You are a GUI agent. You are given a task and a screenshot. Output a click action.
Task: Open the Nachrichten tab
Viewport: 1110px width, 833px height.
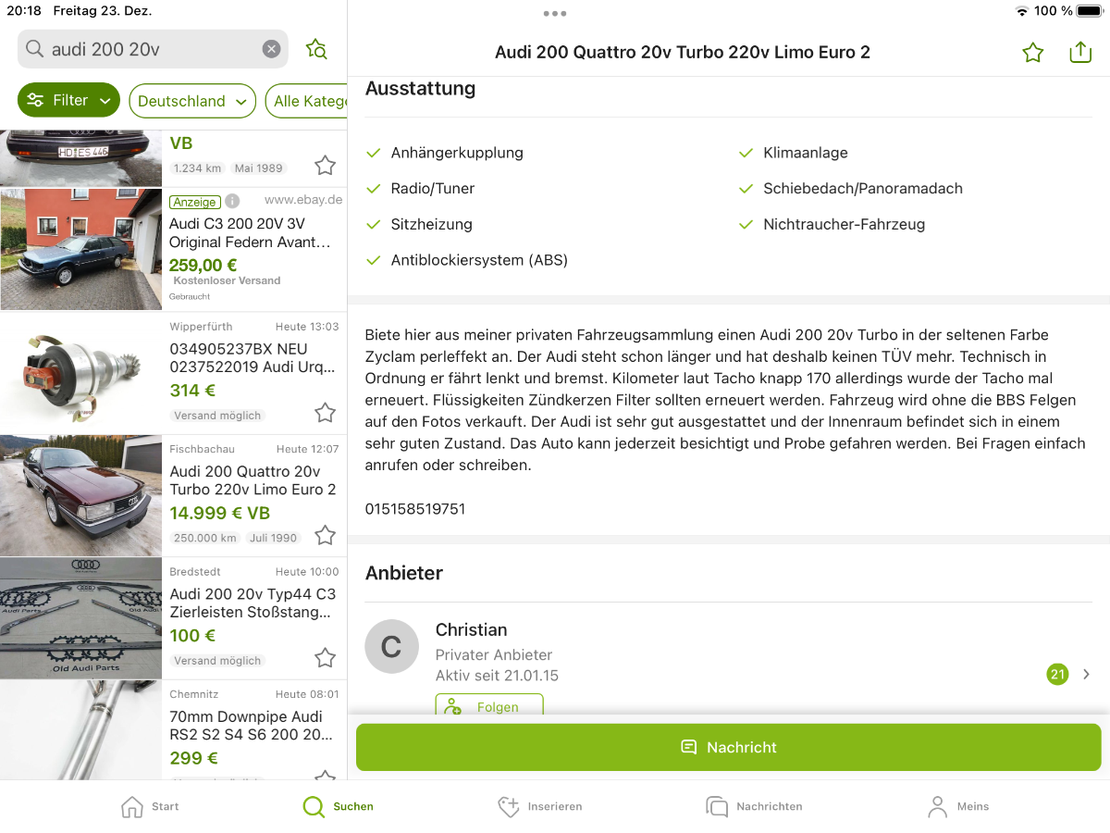click(754, 806)
